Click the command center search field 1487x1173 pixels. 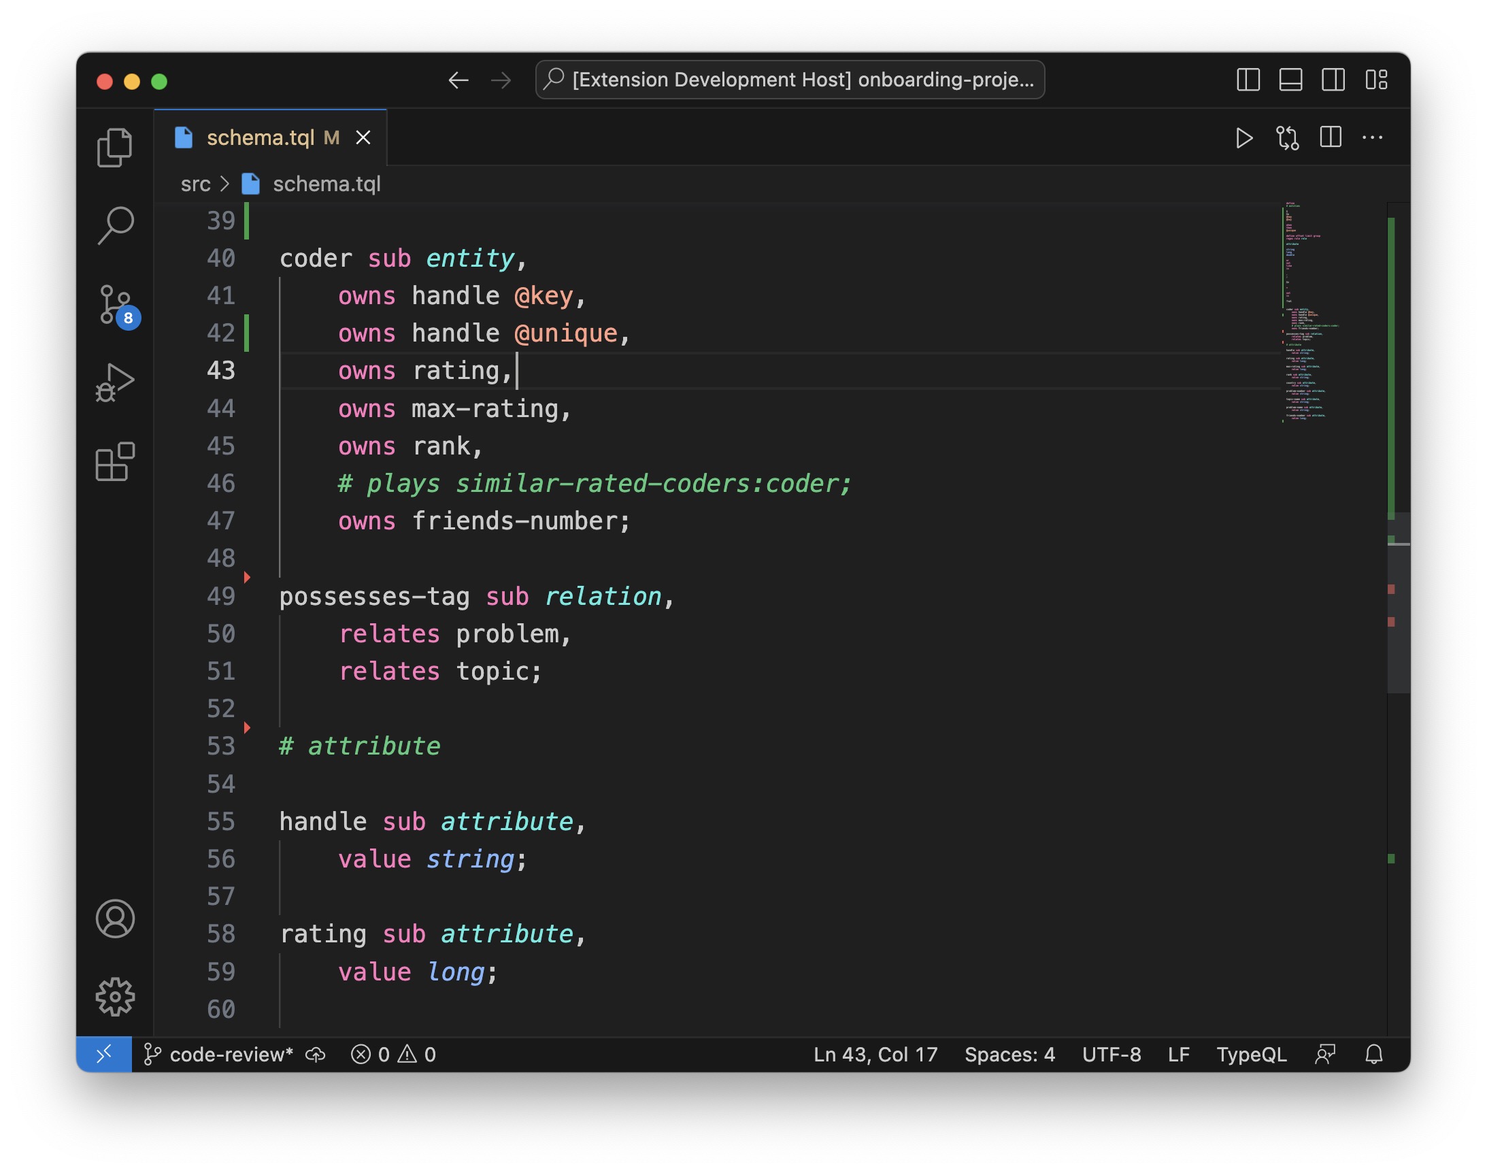click(x=790, y=80)
